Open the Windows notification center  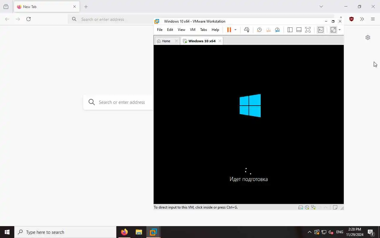(371, 232)
